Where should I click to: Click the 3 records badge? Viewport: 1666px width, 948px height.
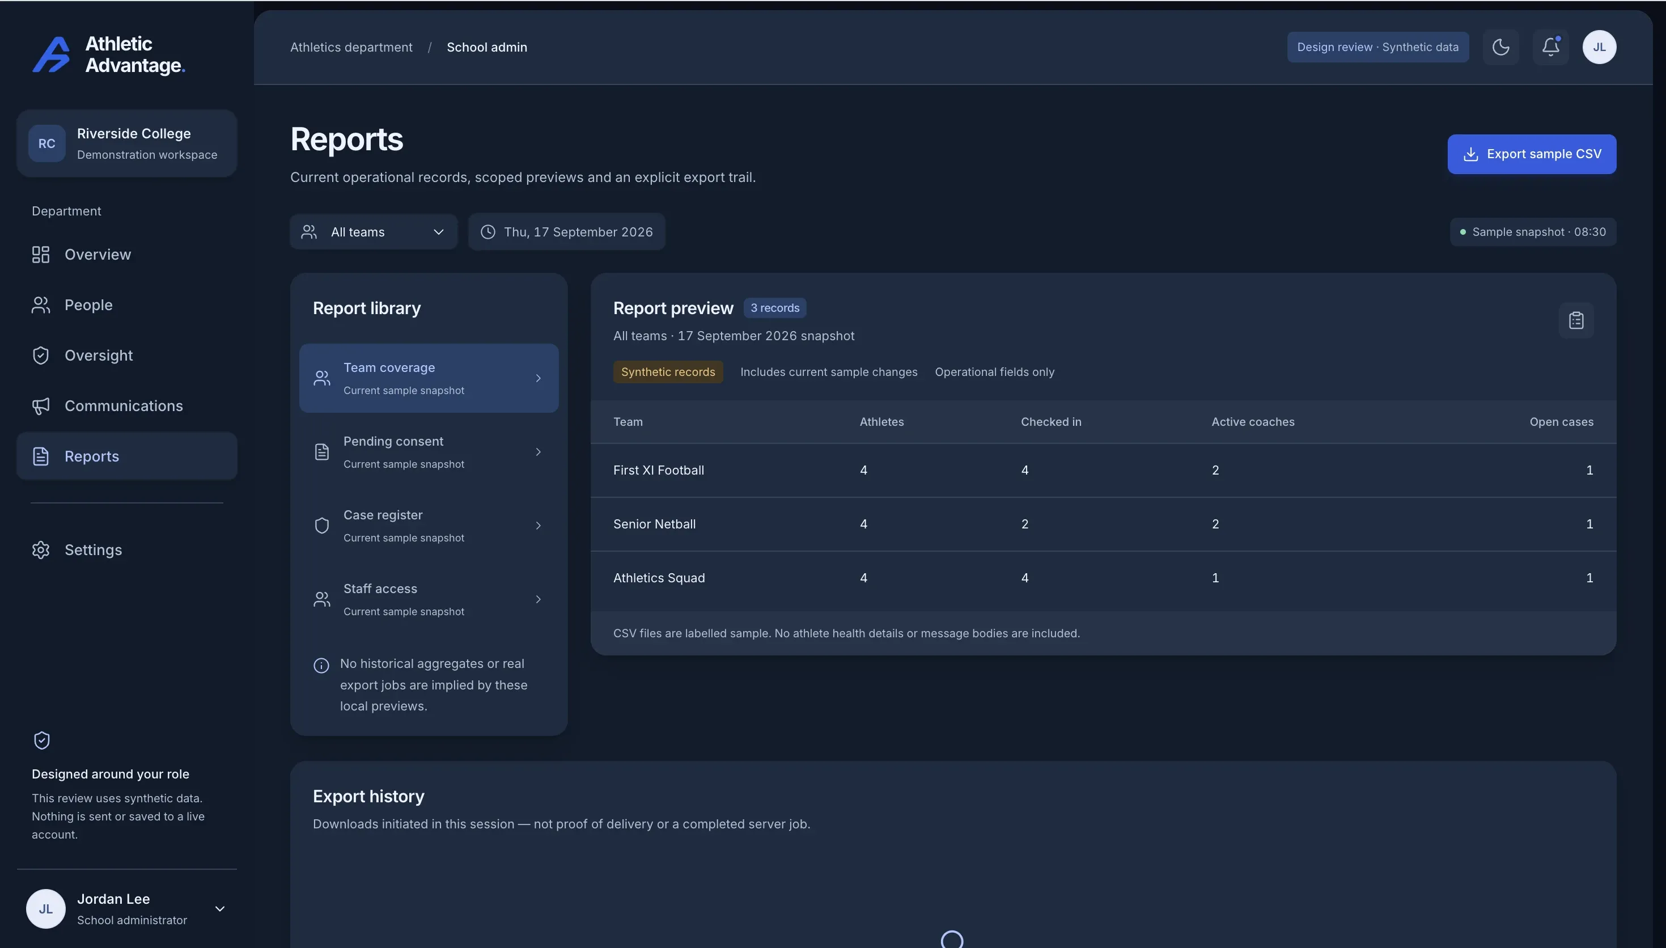(x=774, y=308)
